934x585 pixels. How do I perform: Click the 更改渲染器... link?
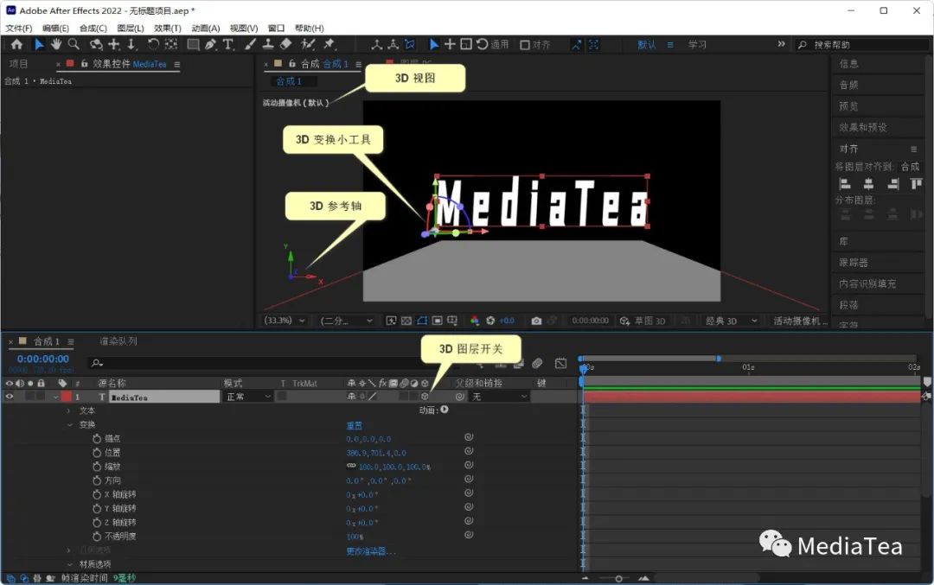370,551
